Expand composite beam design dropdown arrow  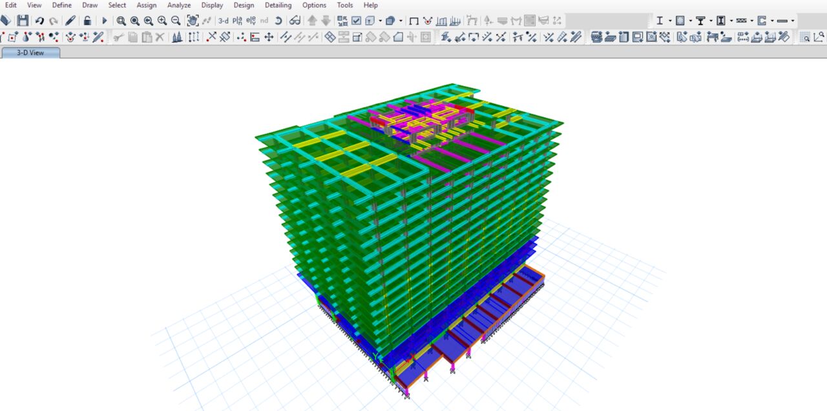(711, 21)
